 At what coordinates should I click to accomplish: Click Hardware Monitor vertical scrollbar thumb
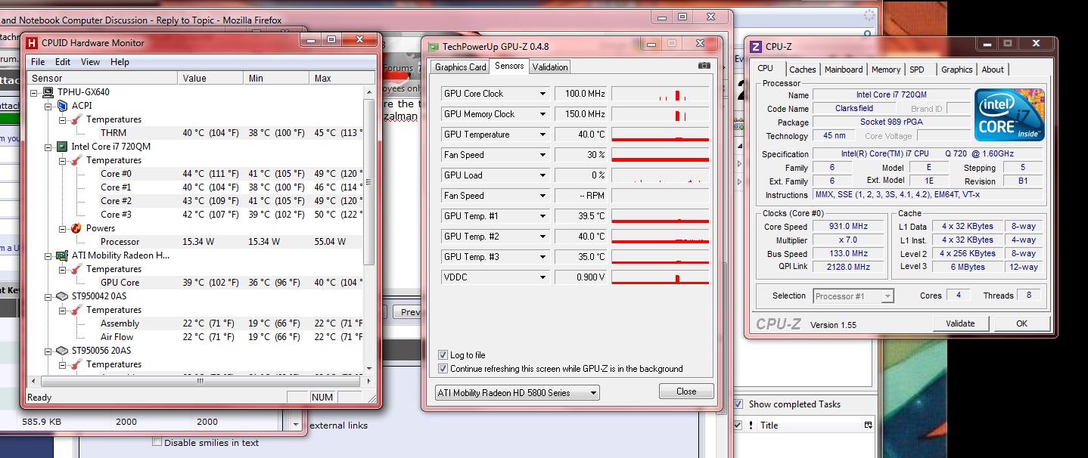(x=369, y=181)
